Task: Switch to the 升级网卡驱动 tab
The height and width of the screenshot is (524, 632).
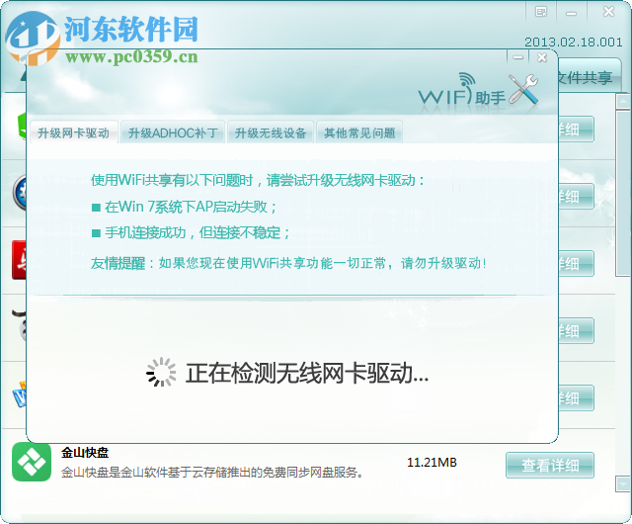Action: tap(74, 132)
